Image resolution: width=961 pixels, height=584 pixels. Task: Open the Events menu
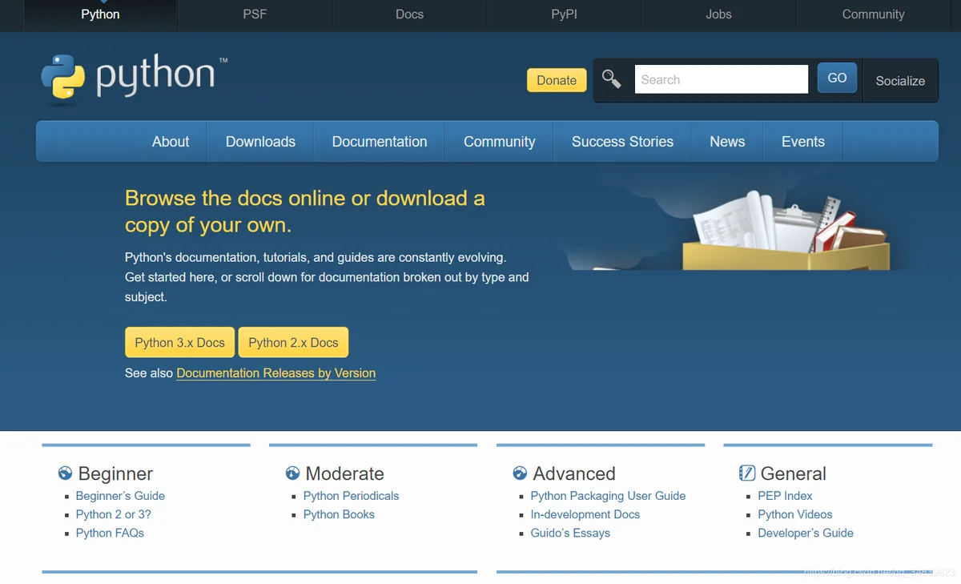(803, 142)
